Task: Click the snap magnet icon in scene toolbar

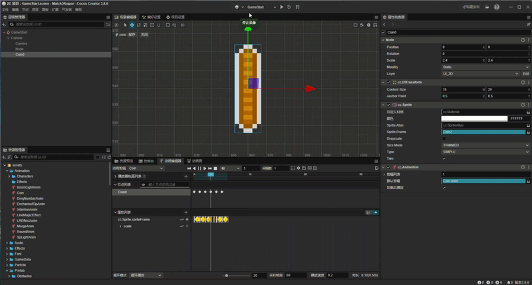Action: pyautogui.click(x=158, y=25)
